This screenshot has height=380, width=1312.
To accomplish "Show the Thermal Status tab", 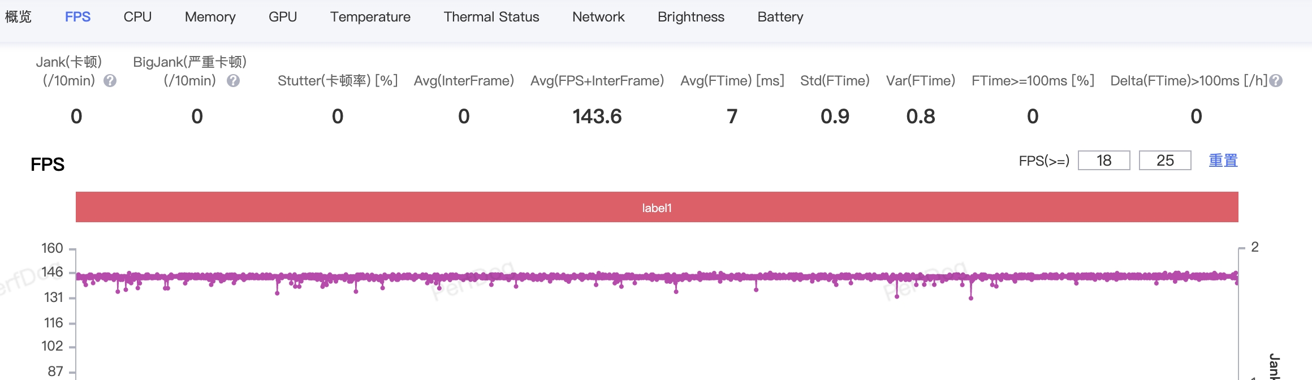I will pos(491,17).
